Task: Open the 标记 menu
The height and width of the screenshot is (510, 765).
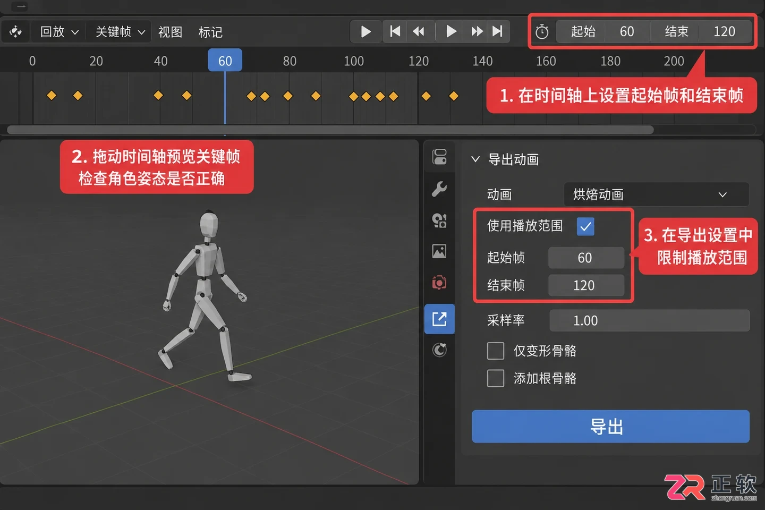Action: (x=210, y=32)
